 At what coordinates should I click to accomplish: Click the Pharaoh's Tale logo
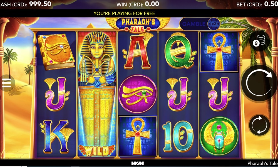[x=138, y=25]
